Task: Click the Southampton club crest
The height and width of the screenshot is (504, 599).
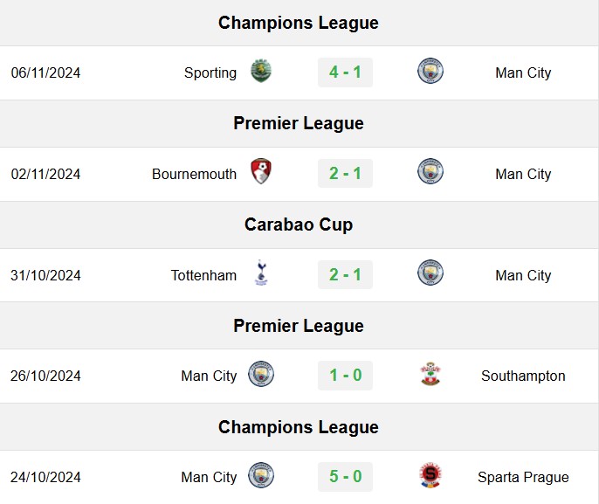Action: [x=430, y=374]
